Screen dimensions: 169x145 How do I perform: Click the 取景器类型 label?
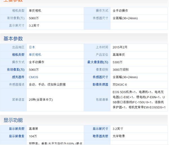pos(100,136)
